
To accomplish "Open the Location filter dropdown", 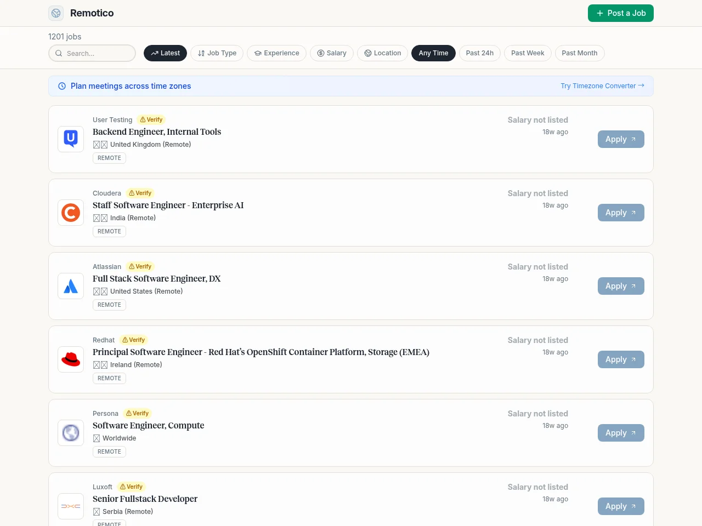I will (383, 53).
